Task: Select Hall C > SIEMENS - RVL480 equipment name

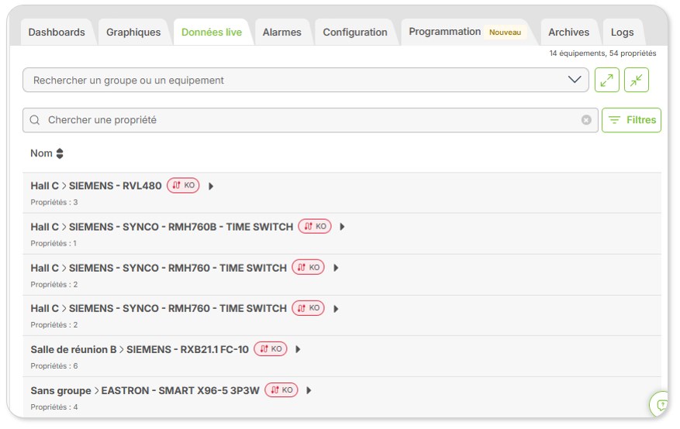Action: [x=96, y=186]
